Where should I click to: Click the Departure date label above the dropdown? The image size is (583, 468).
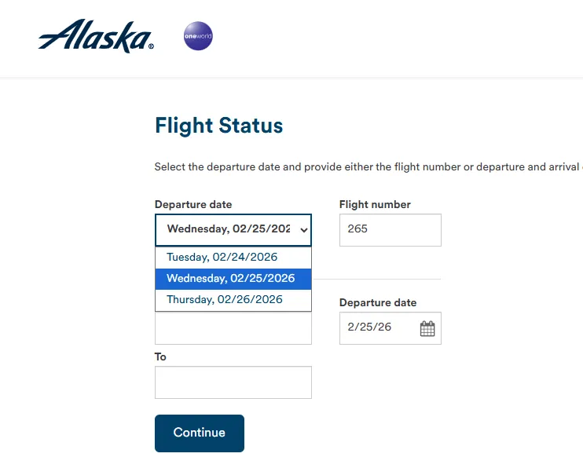193,204
